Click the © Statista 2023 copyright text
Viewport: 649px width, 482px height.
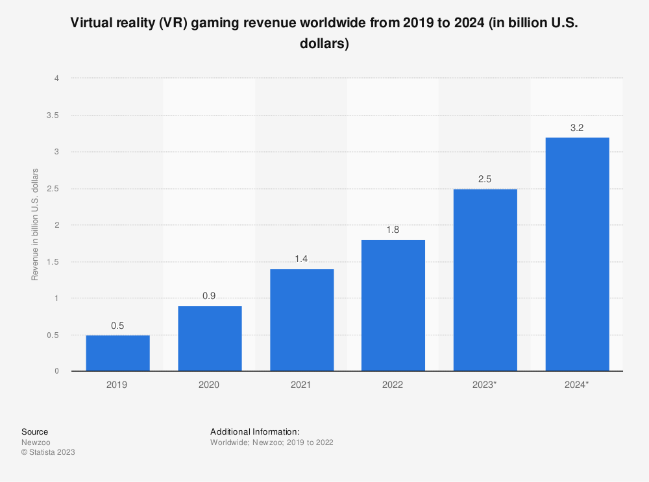48,452
